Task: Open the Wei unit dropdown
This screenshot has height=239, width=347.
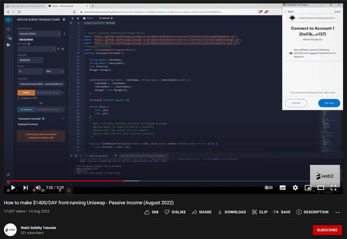Action: pos(55,71)
